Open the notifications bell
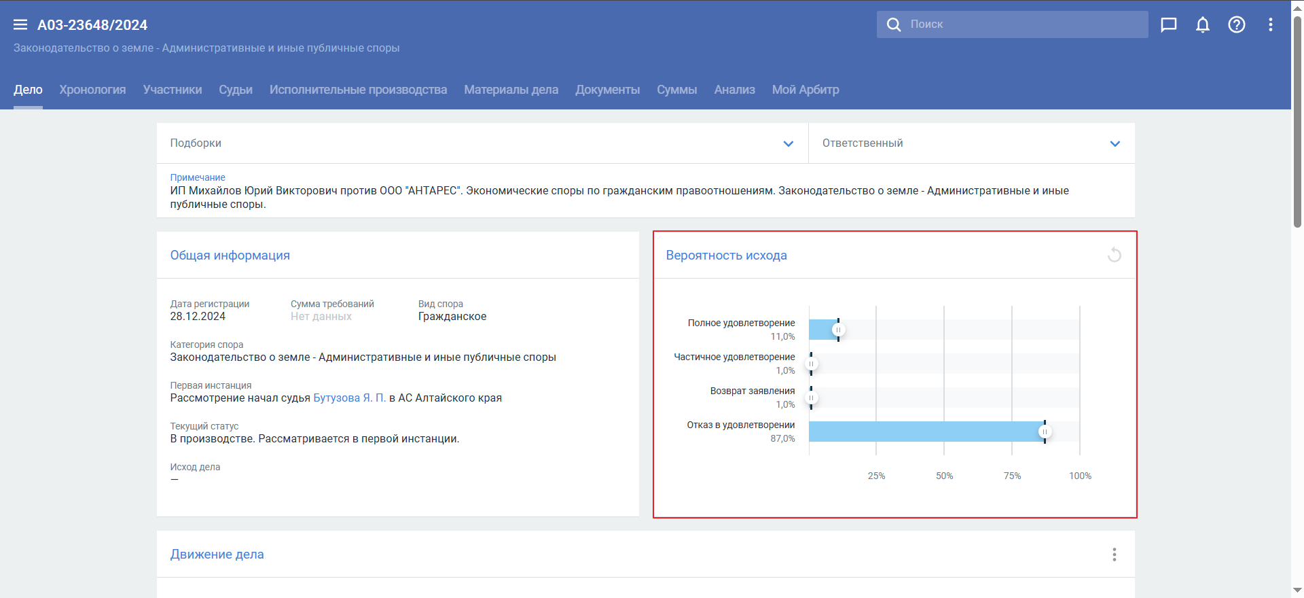 pyautogui.click(x=1202, y=25)
